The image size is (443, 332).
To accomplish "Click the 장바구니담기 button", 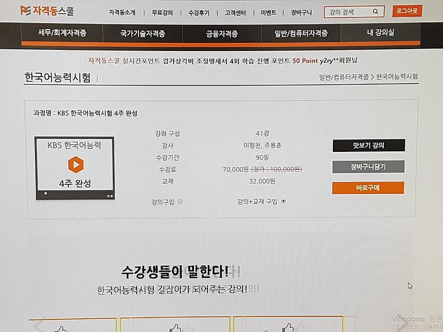I will click(368, 167).
